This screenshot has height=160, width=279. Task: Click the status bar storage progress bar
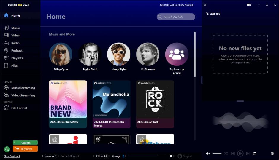(x=147, y=156)
